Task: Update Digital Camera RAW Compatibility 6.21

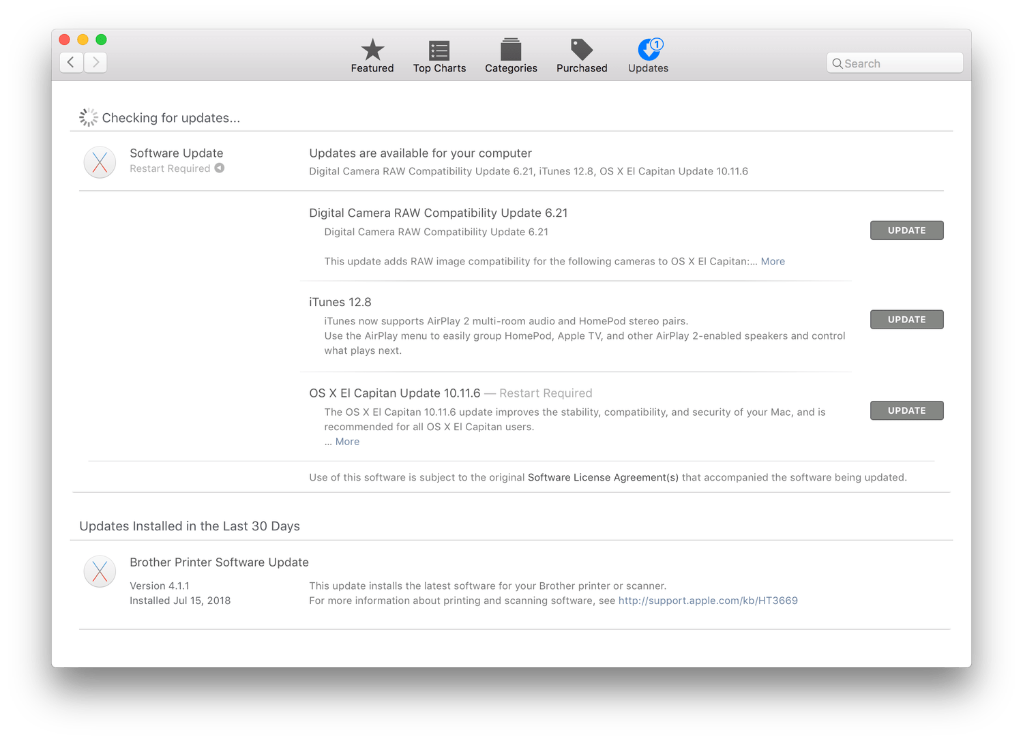Action: tap(907, 230)
